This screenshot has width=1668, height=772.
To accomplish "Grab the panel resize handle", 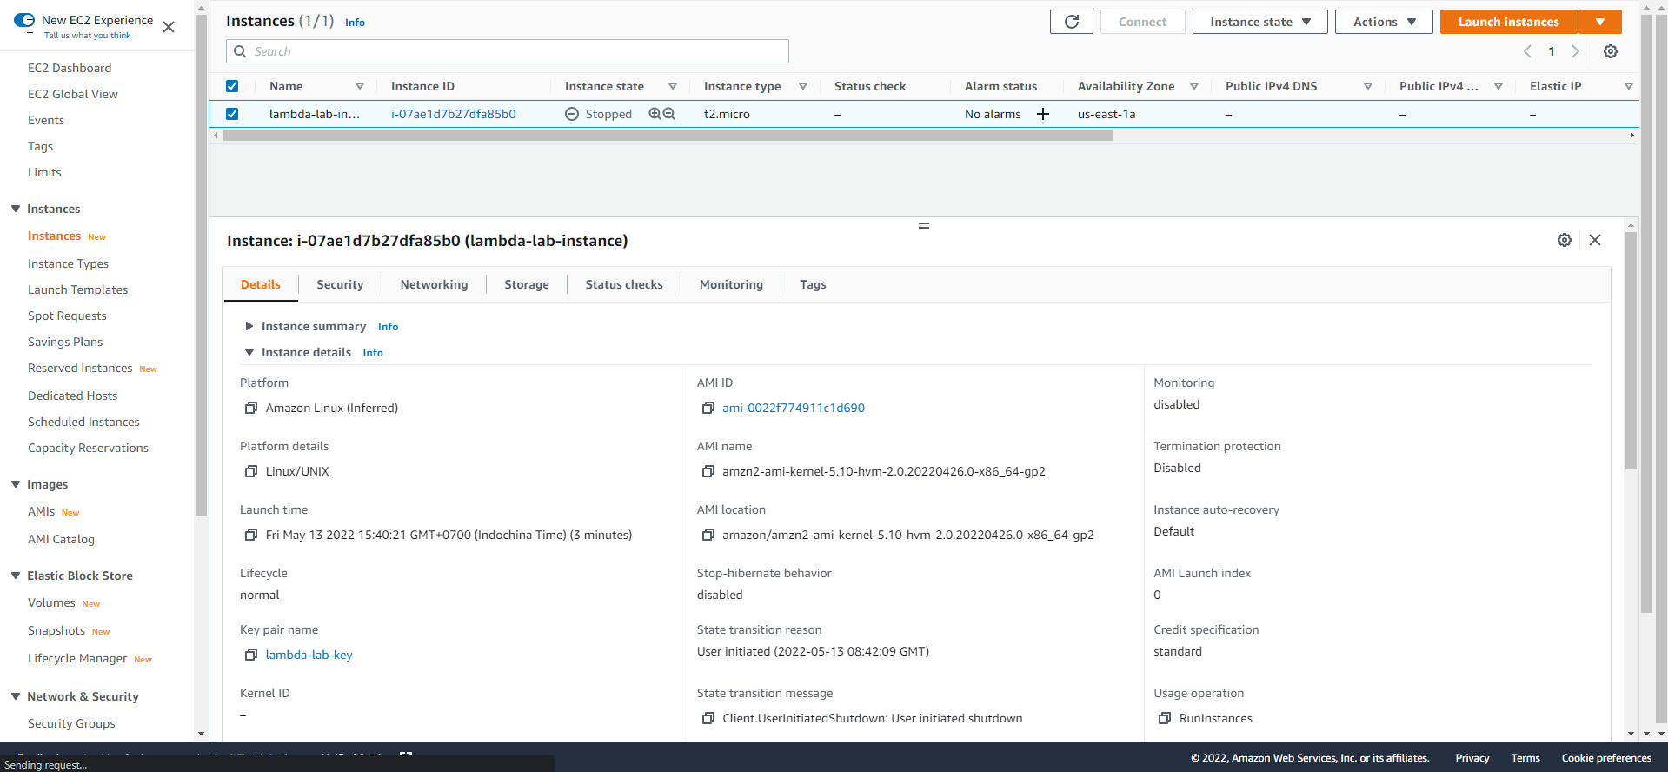I will (x=924, y=226).
